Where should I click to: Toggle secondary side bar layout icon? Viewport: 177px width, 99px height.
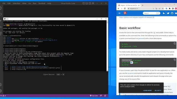(90, 3)
